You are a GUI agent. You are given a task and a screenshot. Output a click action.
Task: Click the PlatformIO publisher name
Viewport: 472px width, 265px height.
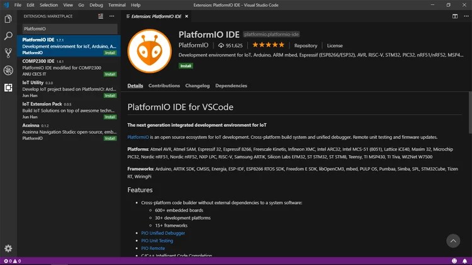(193, 45)
